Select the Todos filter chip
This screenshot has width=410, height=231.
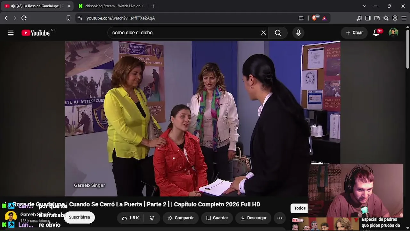click(x=300, y=208)
